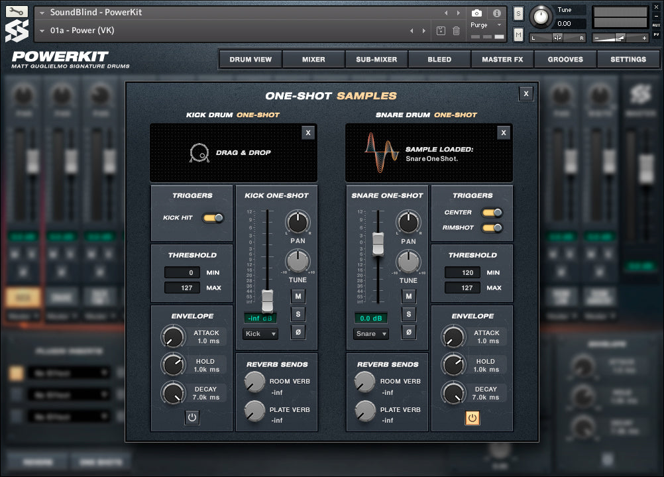The height and width of the screenshot is (477, 664).
Task: Toggle the AUX panel button
Action: 656,25
